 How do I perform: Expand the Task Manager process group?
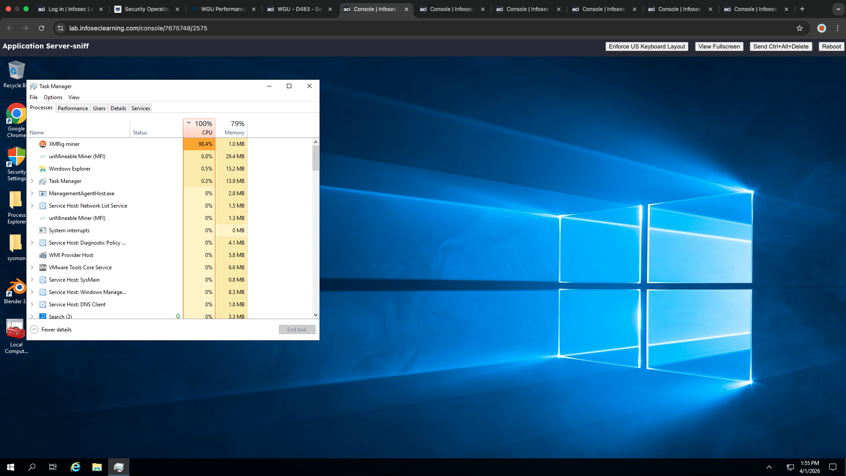click(x=32, y=181)
